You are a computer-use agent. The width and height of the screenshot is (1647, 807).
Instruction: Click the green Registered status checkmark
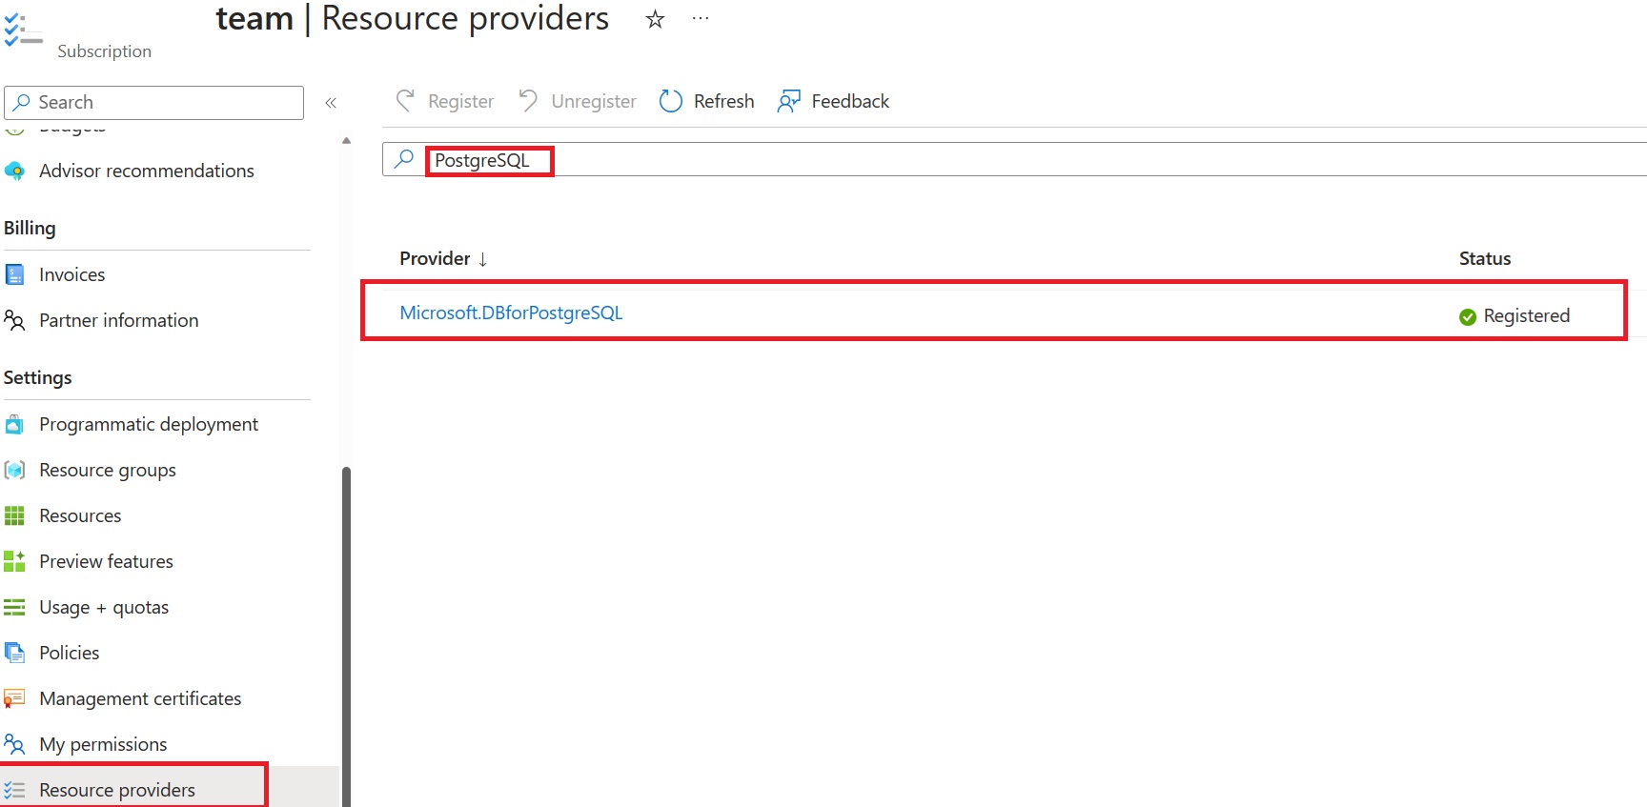coord(1468,316)
